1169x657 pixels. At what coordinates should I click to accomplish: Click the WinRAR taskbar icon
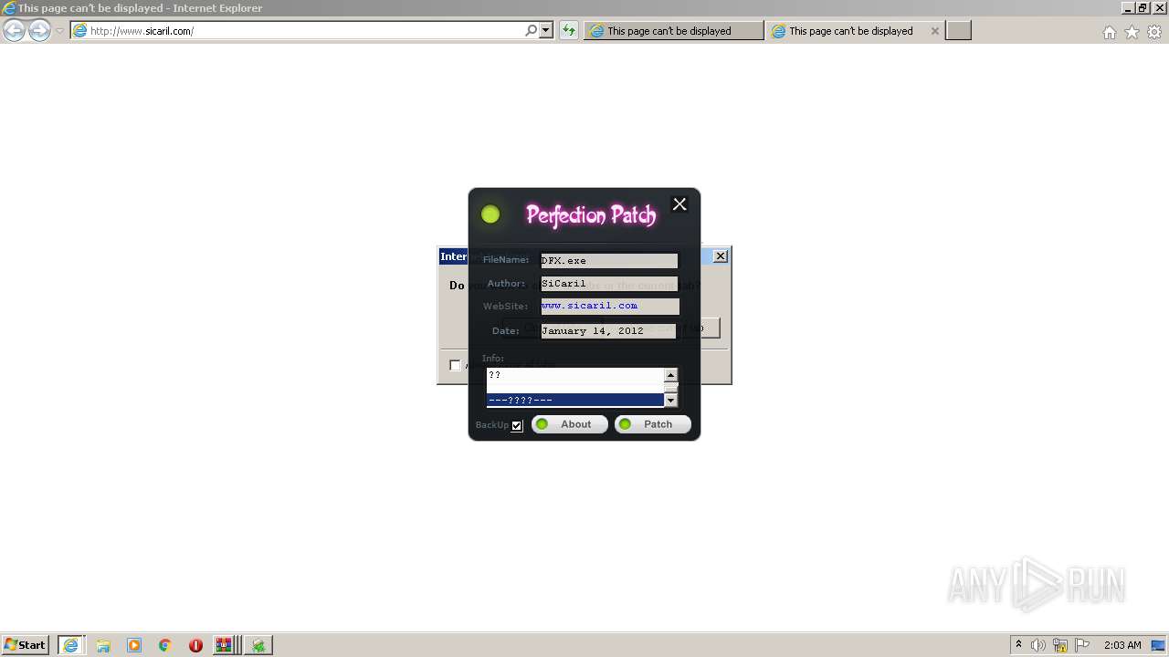pos(224,645)
